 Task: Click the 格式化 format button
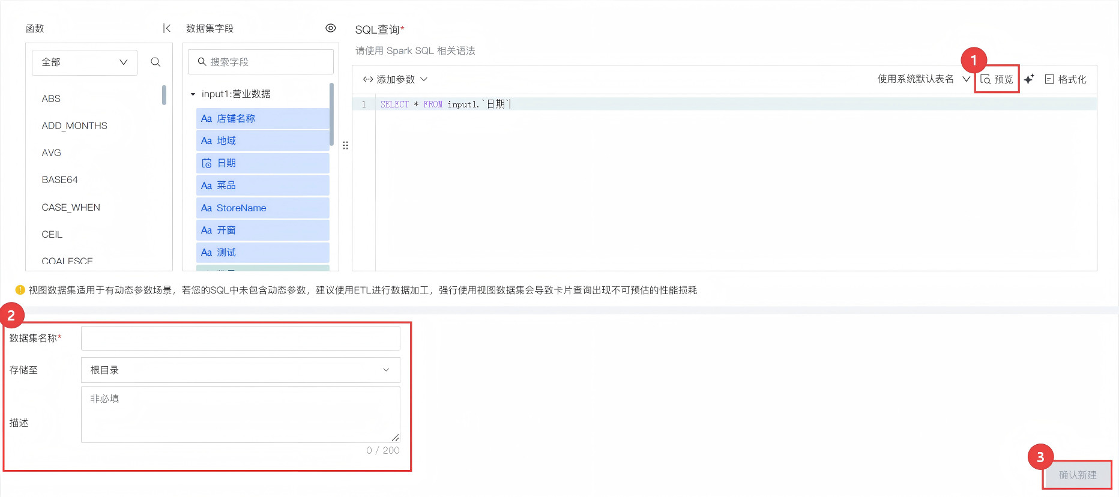click(x=1066, y=79)
